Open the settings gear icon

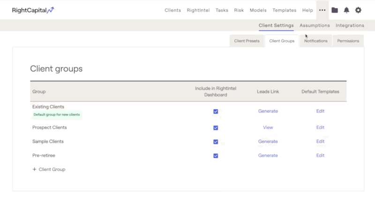pos(358,10)
